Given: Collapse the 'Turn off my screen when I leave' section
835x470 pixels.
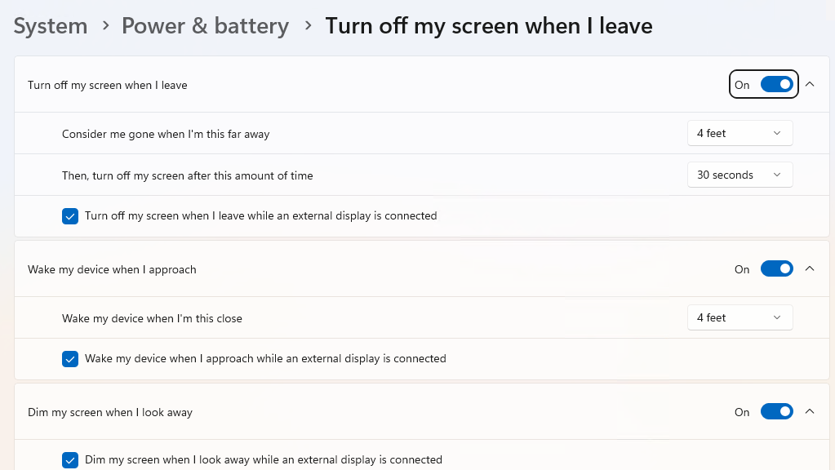Looking at the screenshot, I should tap(810, 84).
